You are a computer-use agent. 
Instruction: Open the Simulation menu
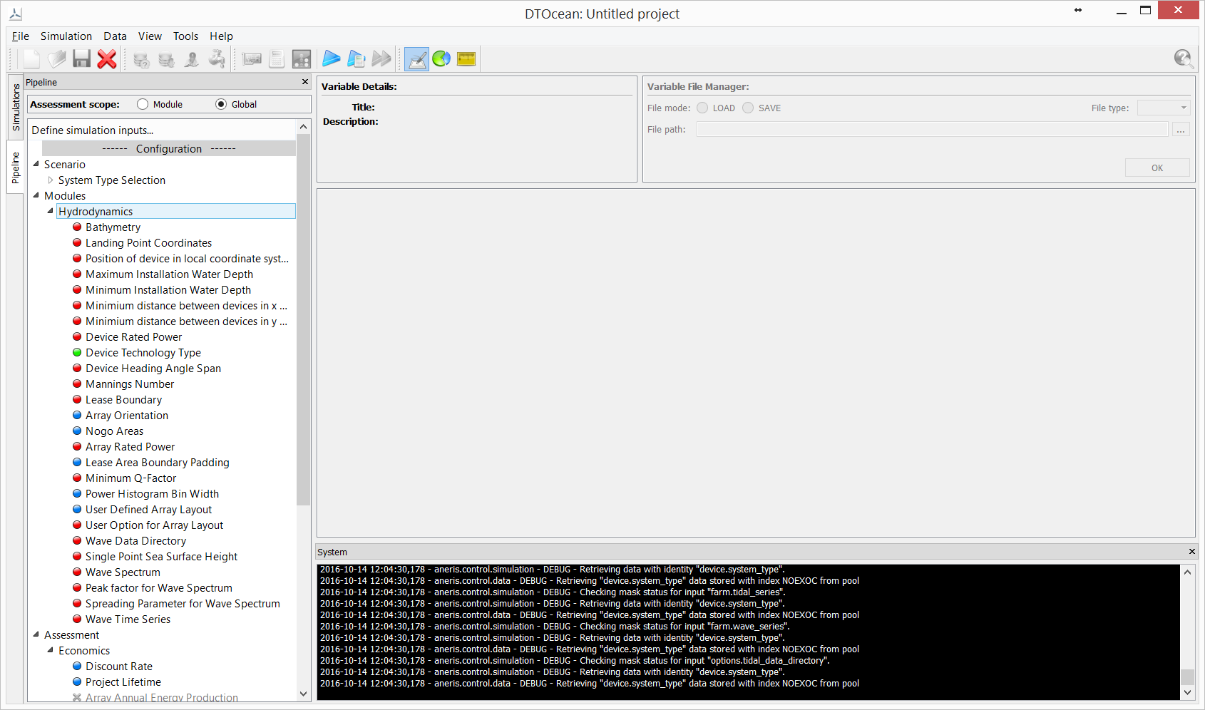(x=66, y=36)
